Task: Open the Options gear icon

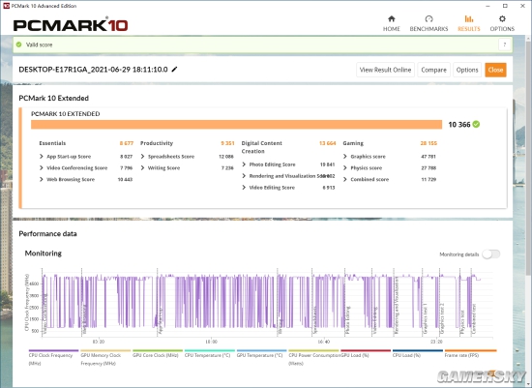Action: [x=502, y=18]
